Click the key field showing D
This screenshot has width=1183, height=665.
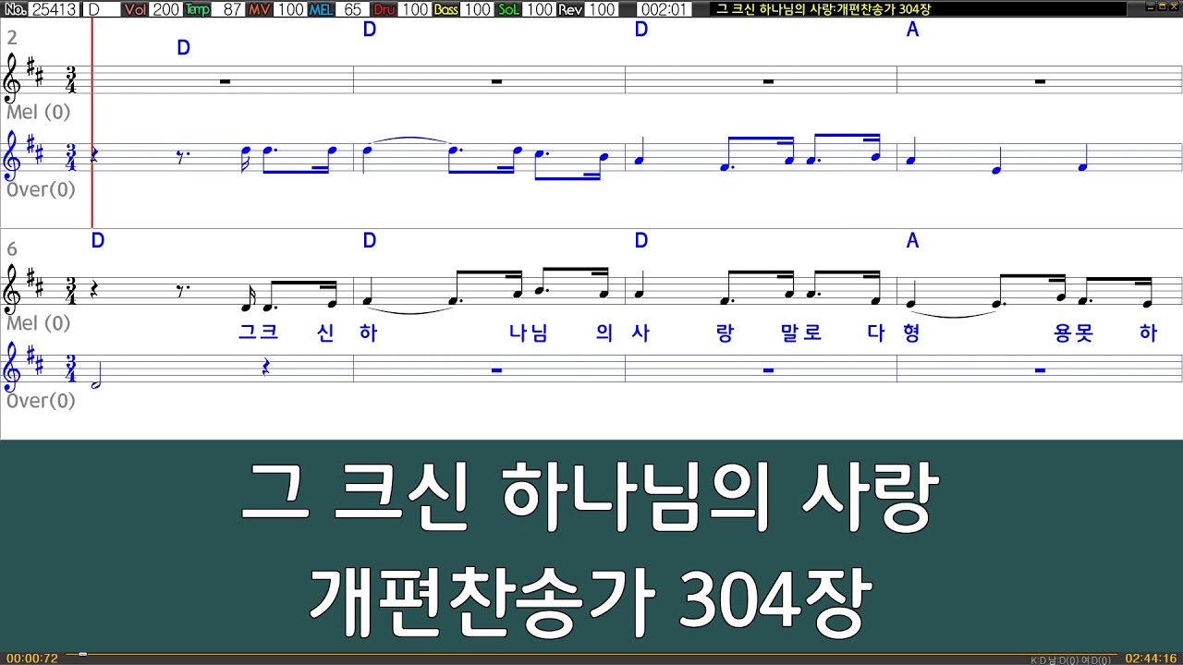102,9
